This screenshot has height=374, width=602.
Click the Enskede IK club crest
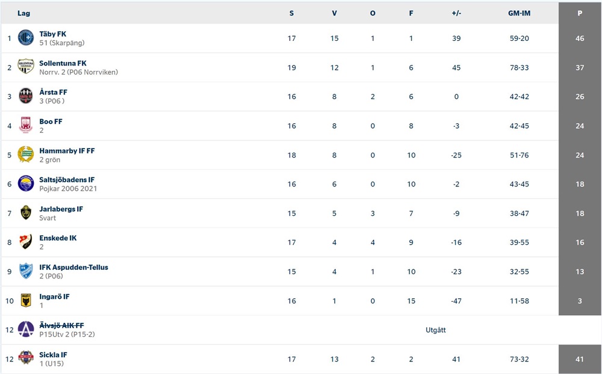pyautogui.click(x=26, y=242)
